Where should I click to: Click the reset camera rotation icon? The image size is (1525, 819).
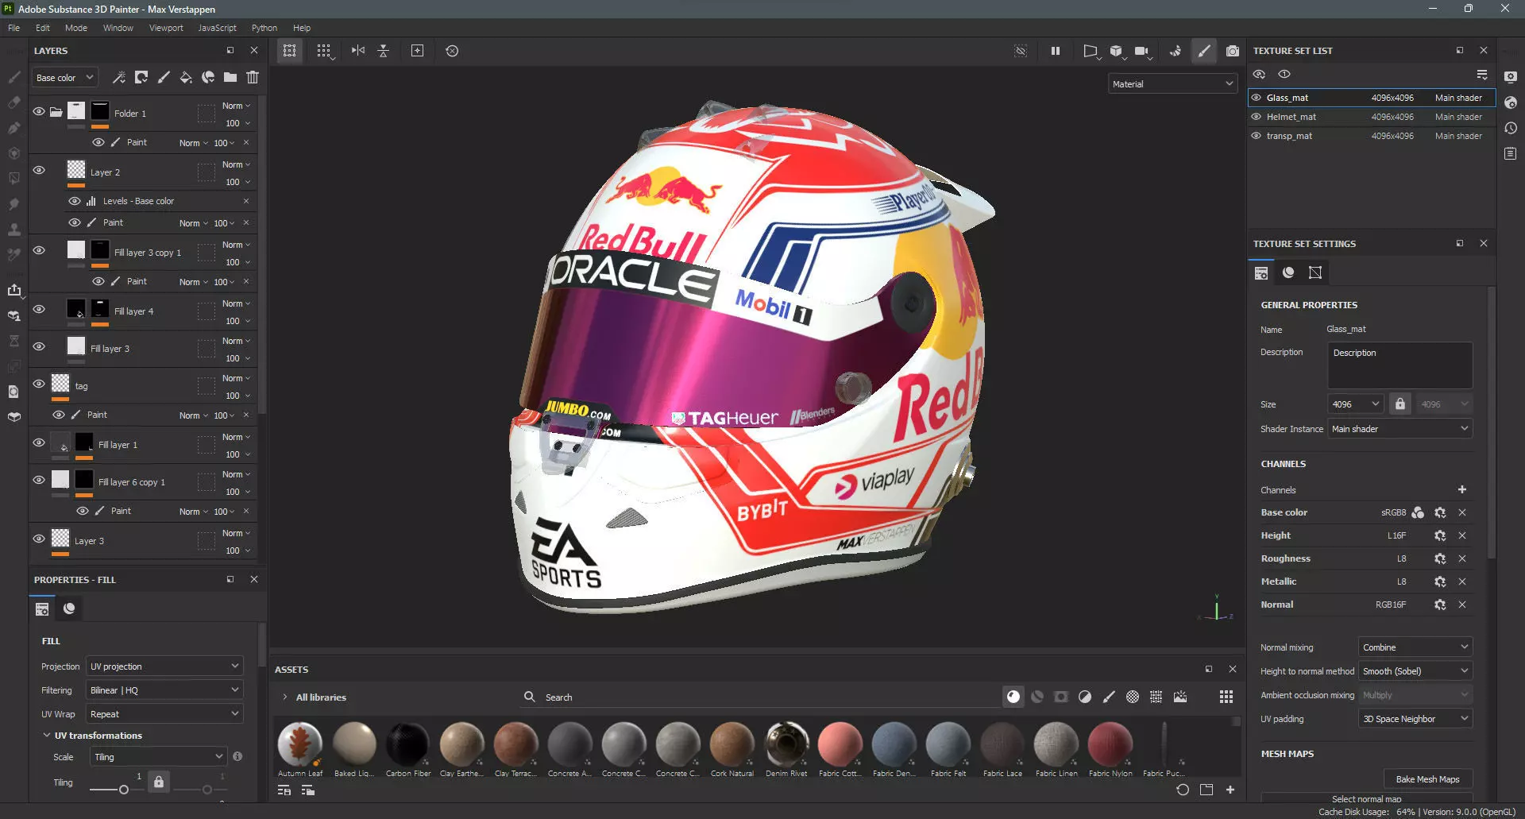point(452,51)
